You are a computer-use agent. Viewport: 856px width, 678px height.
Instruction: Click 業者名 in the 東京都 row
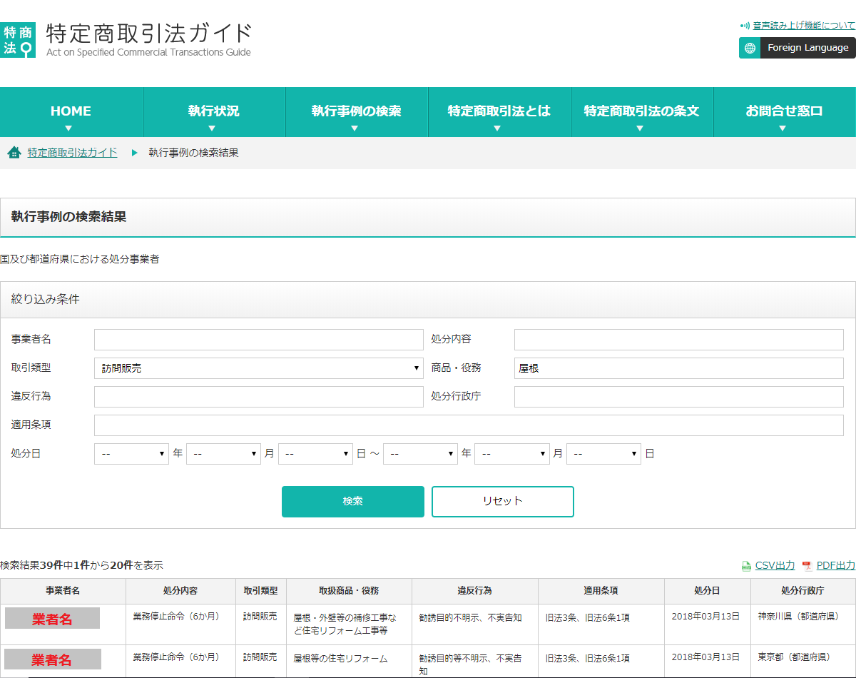click(x=52, y=659)
